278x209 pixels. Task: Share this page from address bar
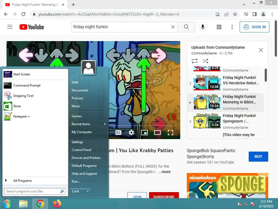226,14
